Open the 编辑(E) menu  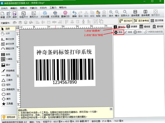click(x=14, y=8)
